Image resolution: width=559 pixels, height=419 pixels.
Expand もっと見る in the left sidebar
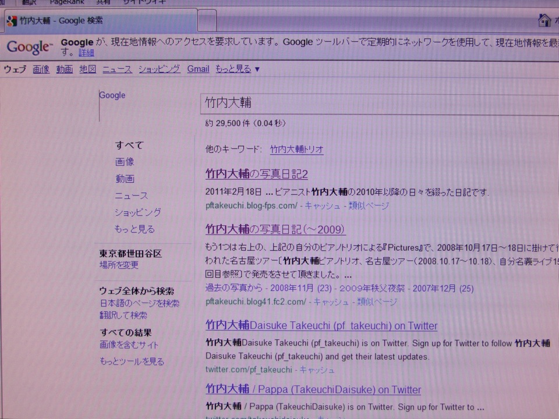pos(135,229)
